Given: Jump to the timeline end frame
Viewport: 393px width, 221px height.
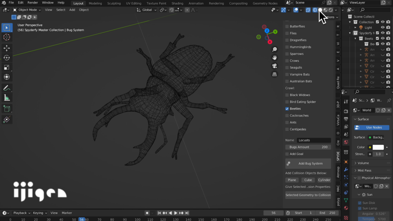Looking at the screenshot, I should tap(187, 213).
